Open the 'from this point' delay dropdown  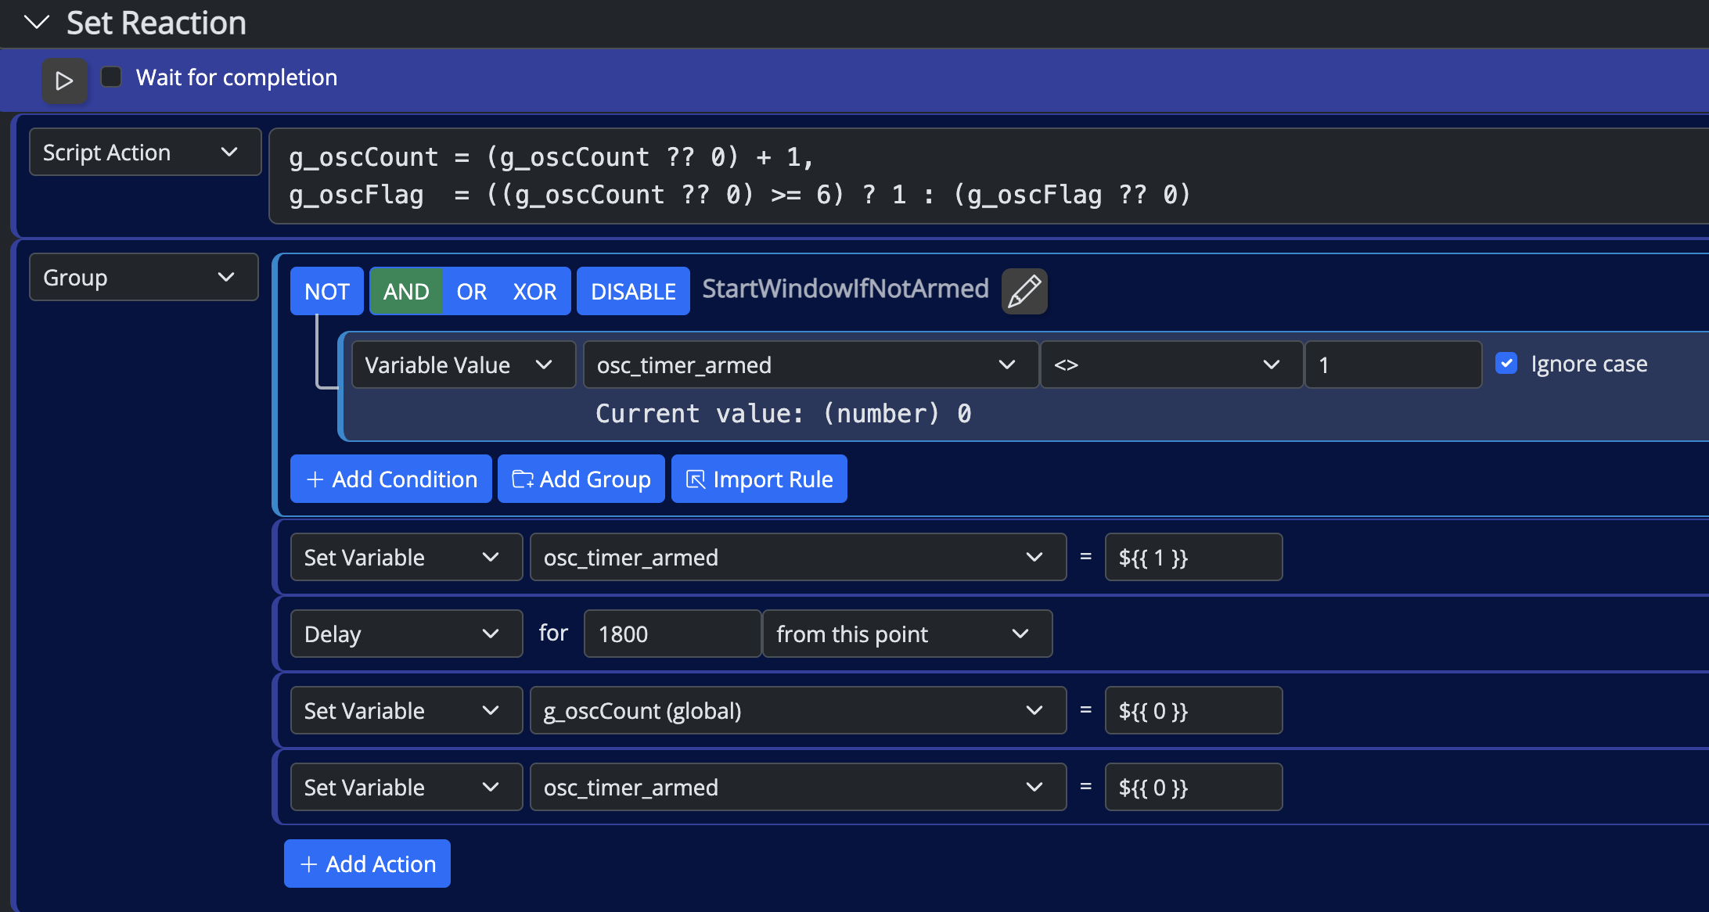pos(906,634)
